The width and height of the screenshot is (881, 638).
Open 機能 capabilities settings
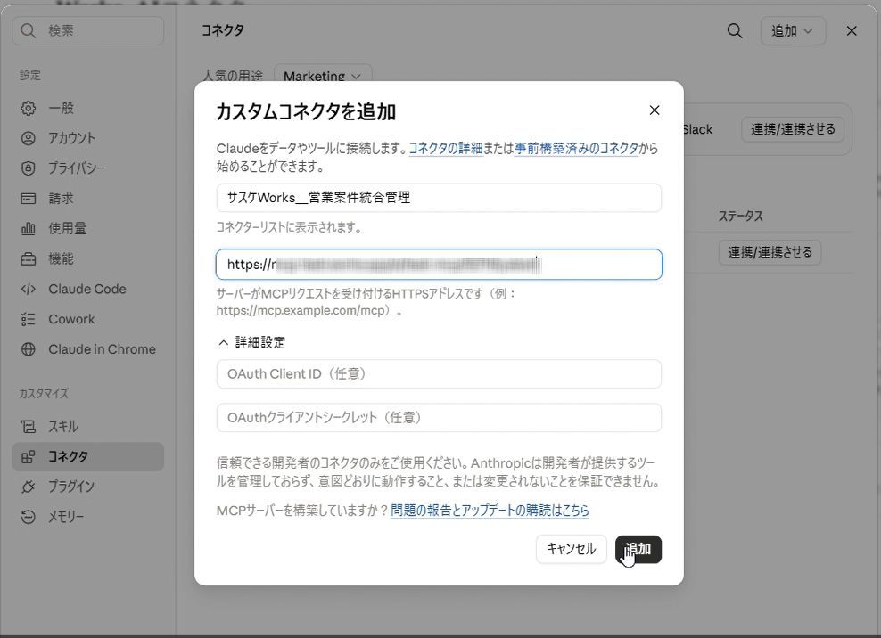[87, 259]
